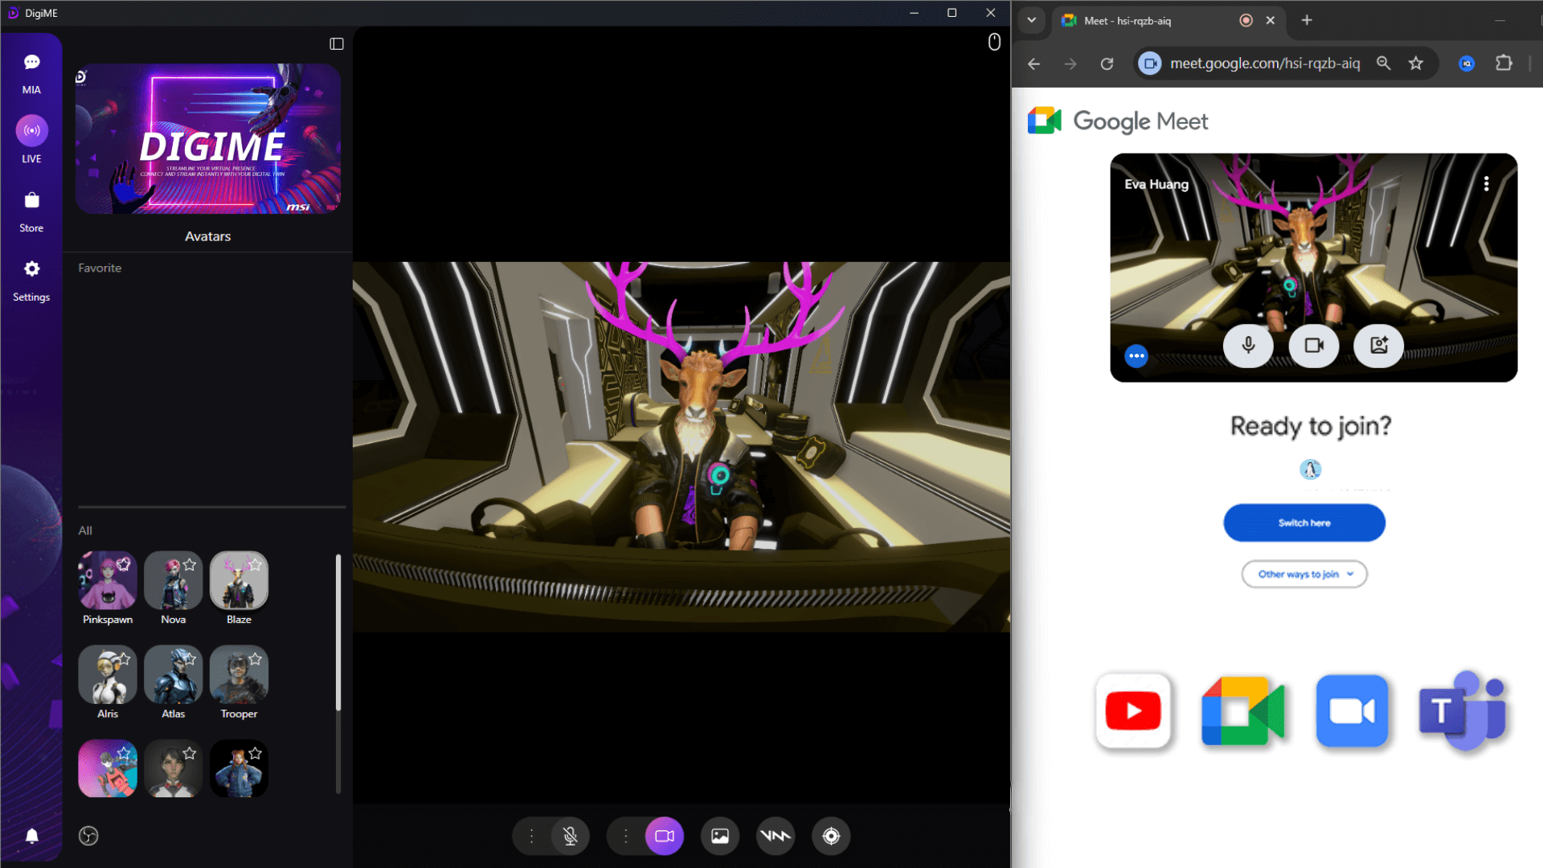
Task: Mark Nova avatar as favorite
Action: click(190, 564)
